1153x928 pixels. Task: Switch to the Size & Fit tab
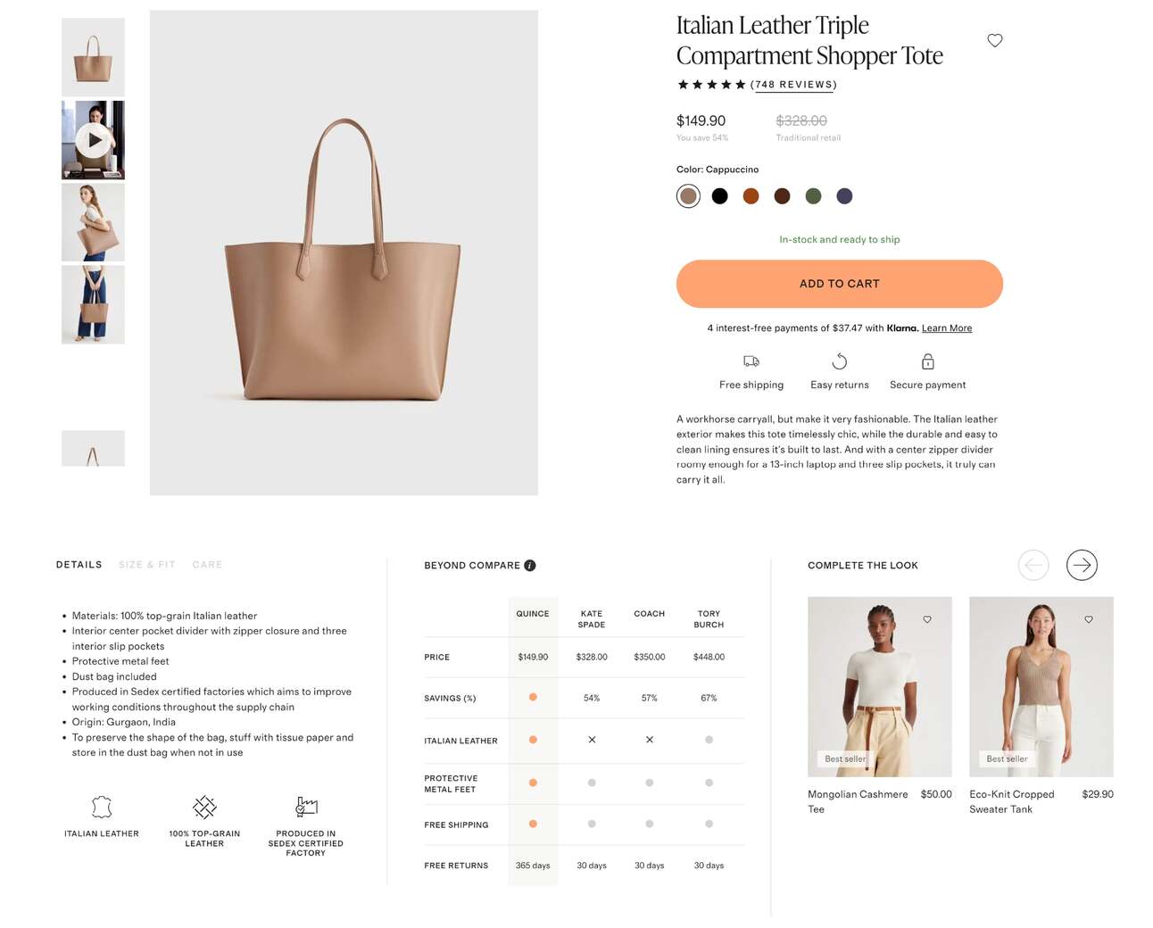click(146, 565)
